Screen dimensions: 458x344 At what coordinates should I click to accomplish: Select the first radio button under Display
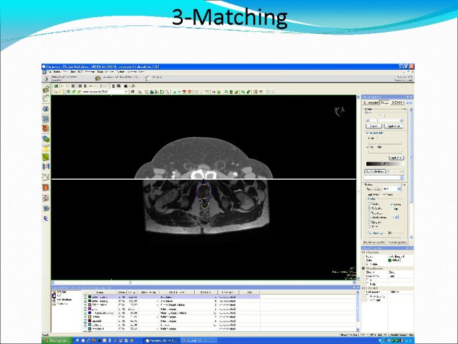pos(369,204)
